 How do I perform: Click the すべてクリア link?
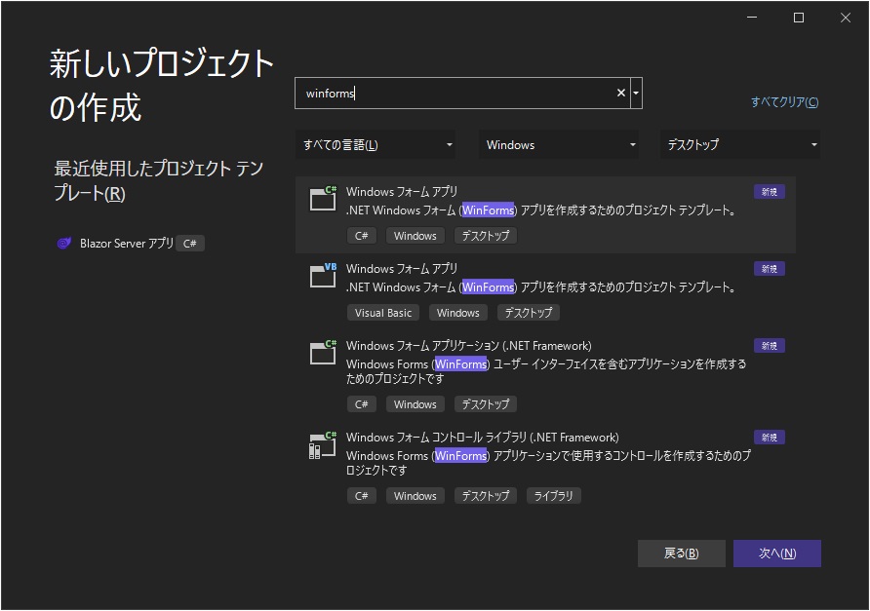pos(784,102)
